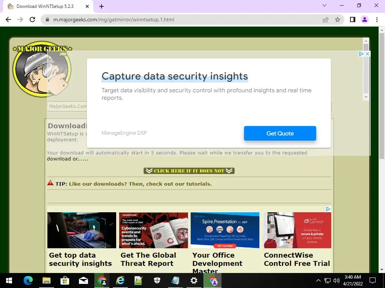Click inner frame scrollbar down arrow
The height and width of the screenshot is (288, 385).
[366, 97]
